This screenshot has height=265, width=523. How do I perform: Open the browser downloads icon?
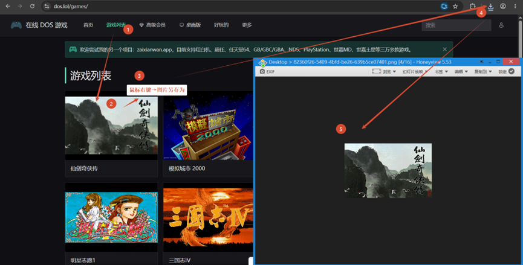tap(490, 6)
